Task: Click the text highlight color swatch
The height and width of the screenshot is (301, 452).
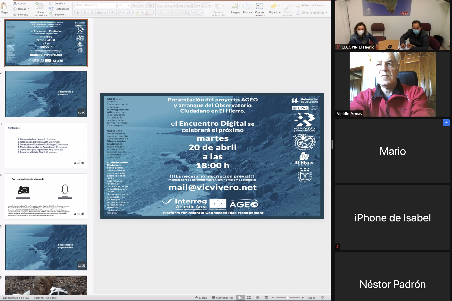Action: (138, 12)
